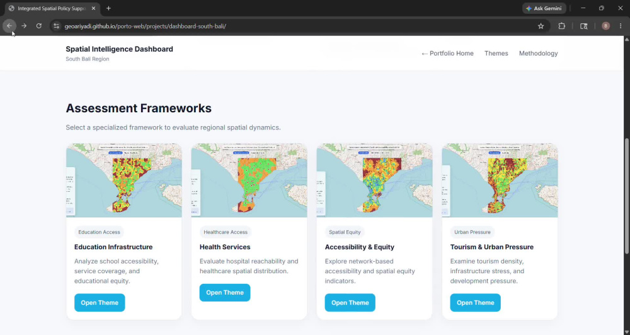Image resolution: width=630 pixels, height=335 pixels.
Task: Go to Portfolio Home link
Action: 447,53
